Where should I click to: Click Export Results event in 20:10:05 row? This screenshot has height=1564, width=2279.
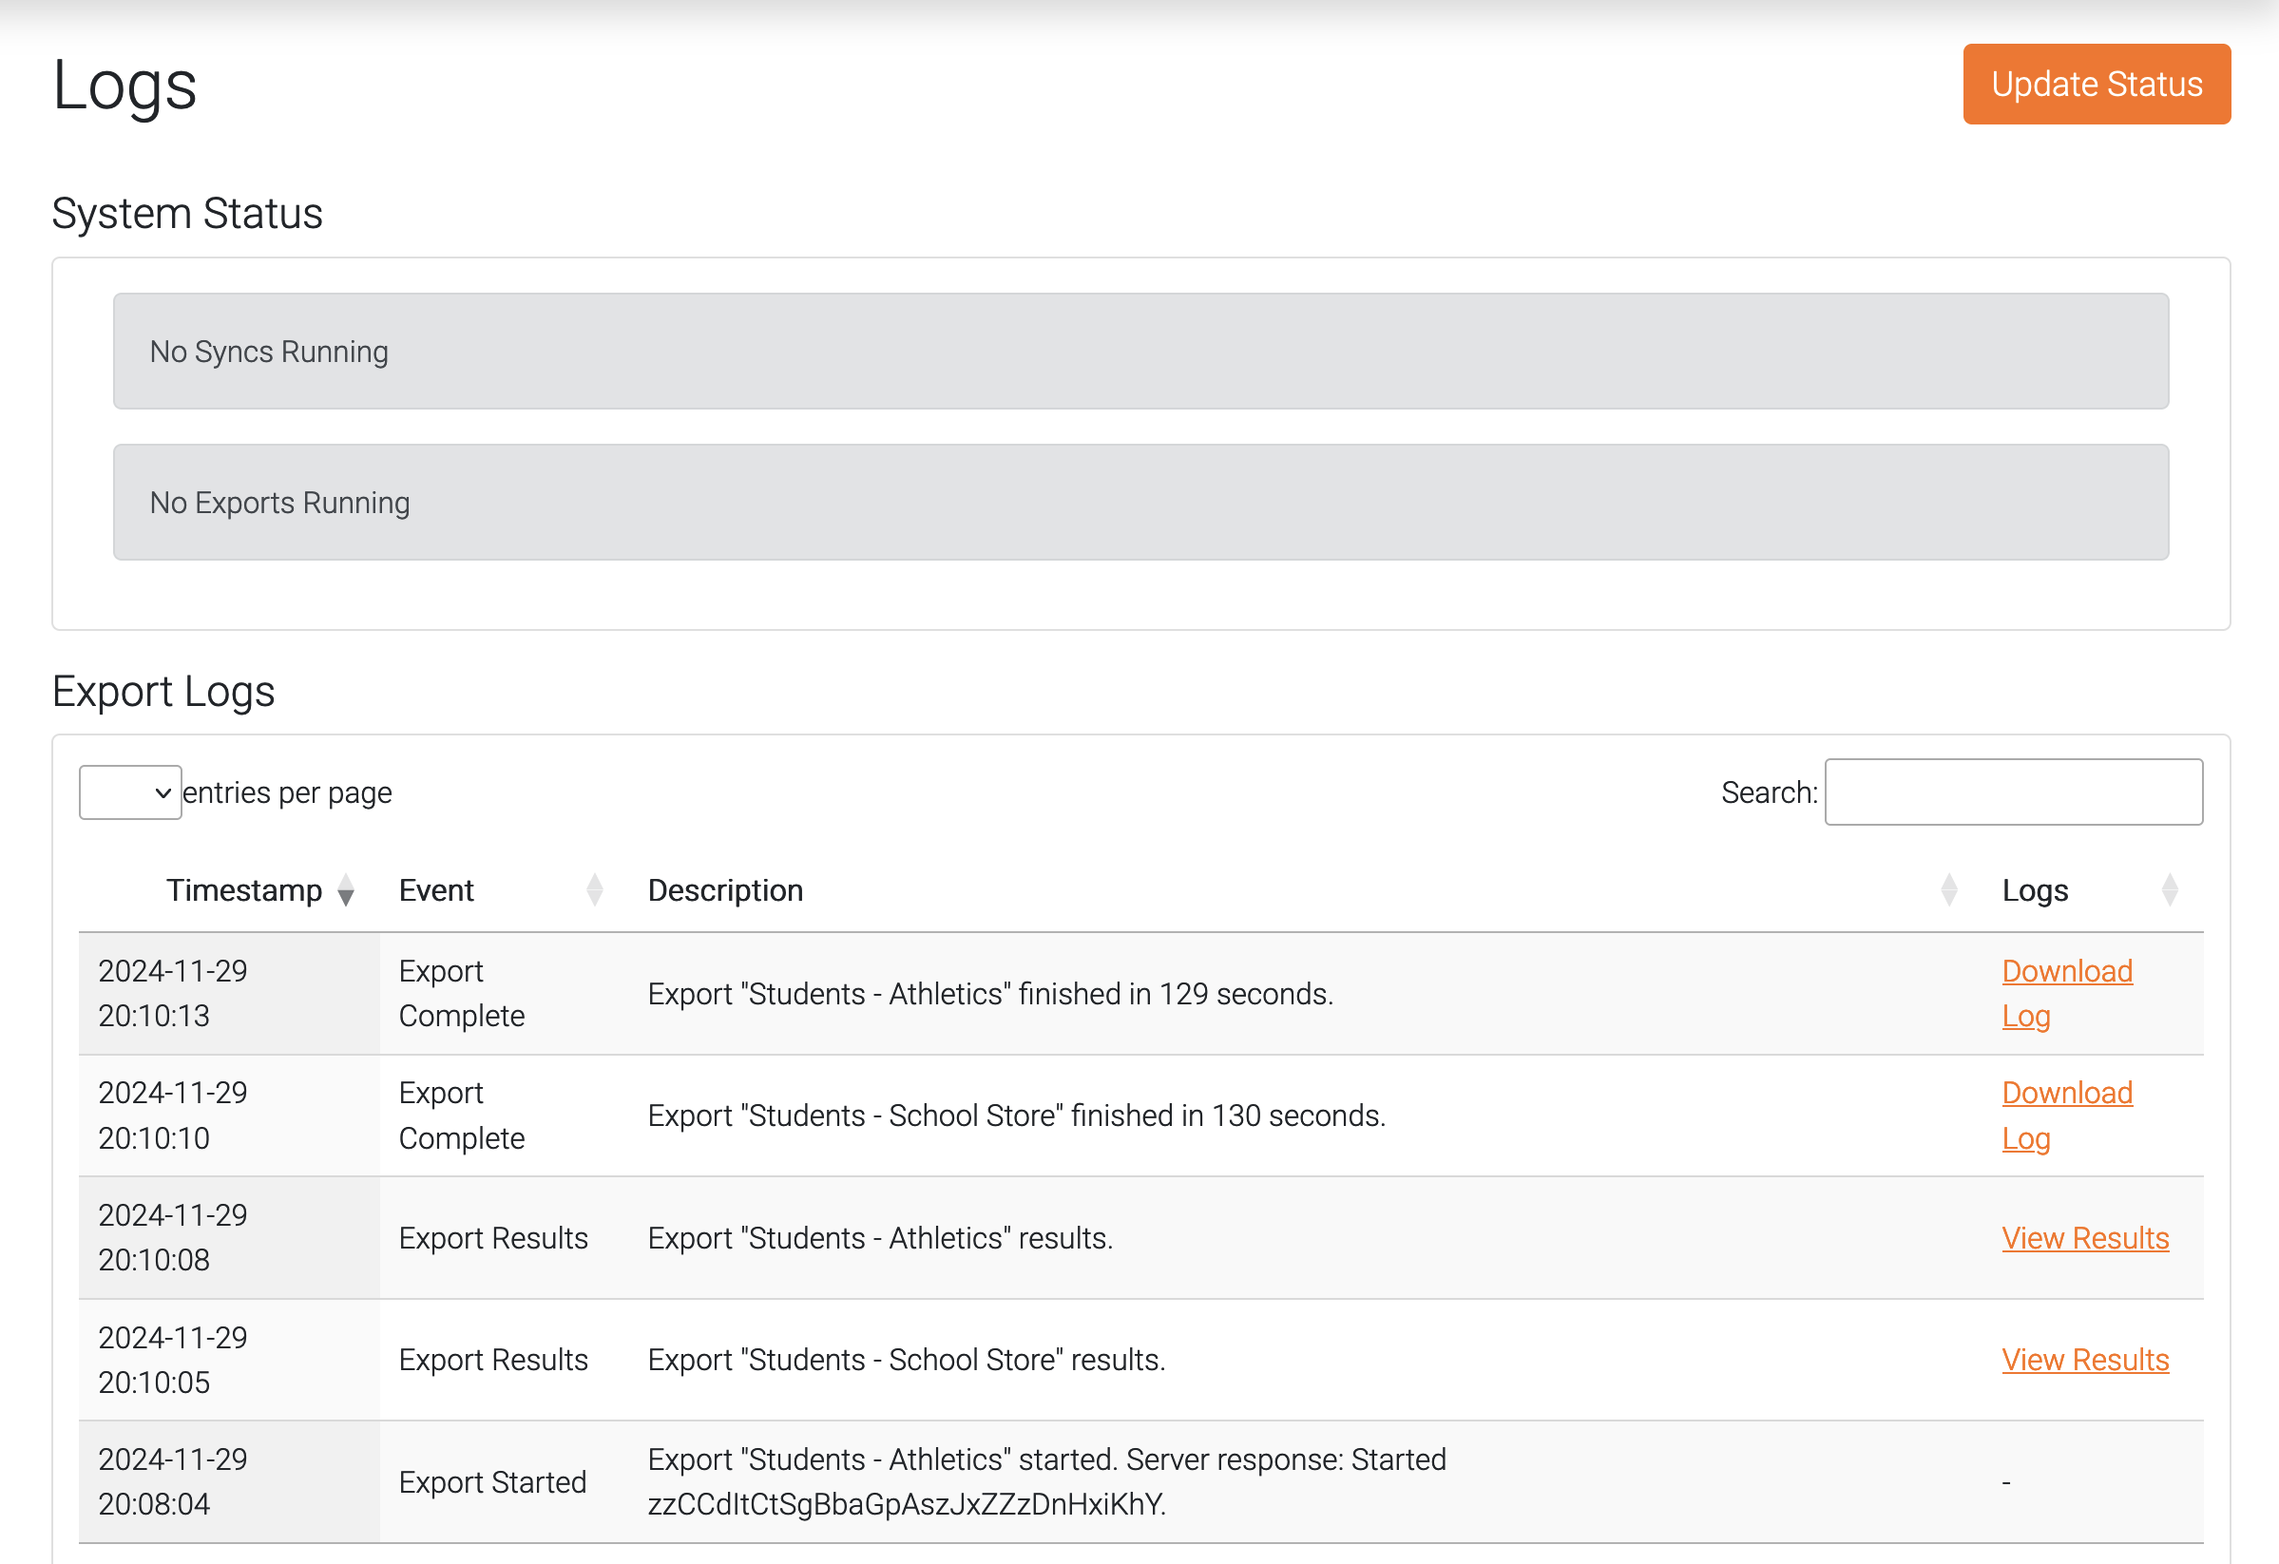[493, 1360]
